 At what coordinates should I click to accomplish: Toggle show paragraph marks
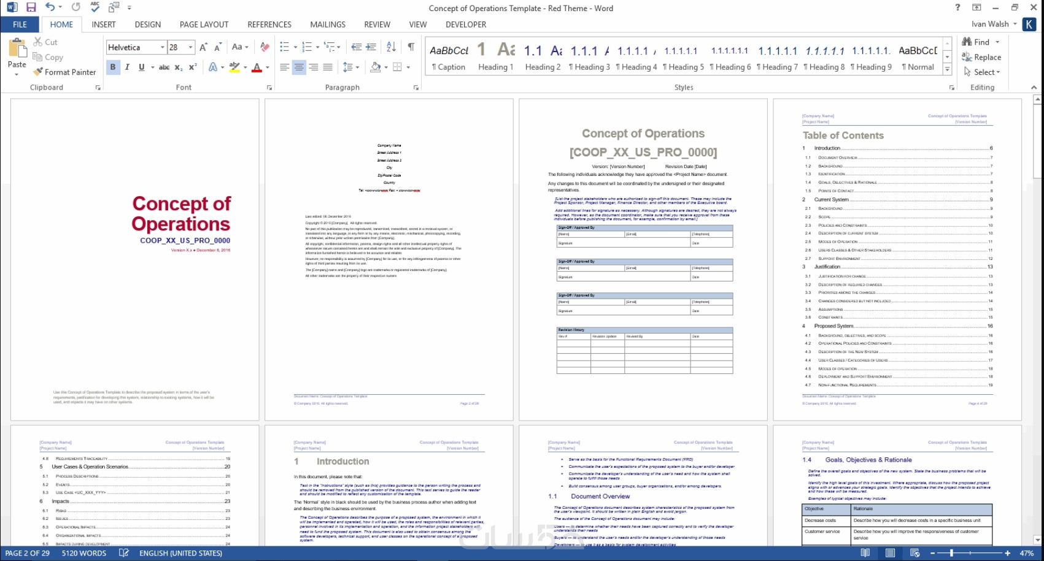pyautogui.click(x=411, y=47)
